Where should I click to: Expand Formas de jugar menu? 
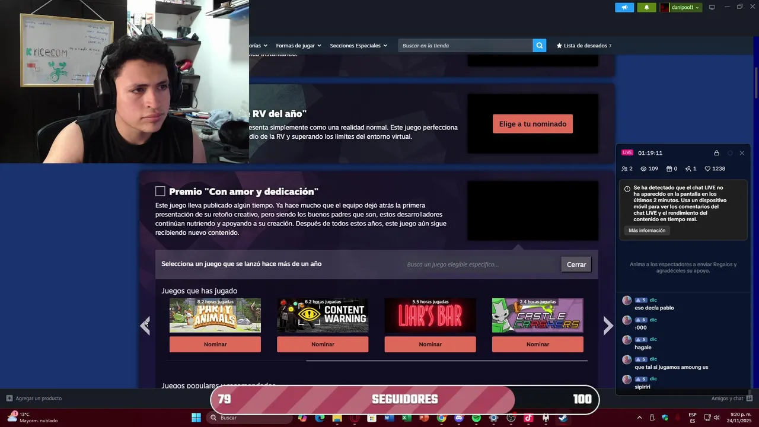(x=298, y=46)
